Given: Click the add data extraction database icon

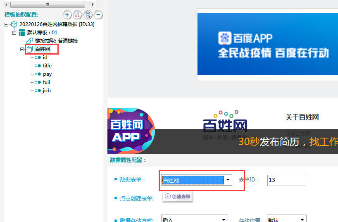Looking at the screenshot, I should pos(88,15).
